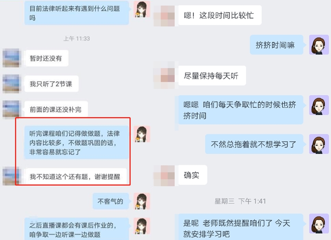The width and height of the screenshot is (331, 240).
Task: Select the '尽量保持每天听' message bubble
Action: pos(212,76)
